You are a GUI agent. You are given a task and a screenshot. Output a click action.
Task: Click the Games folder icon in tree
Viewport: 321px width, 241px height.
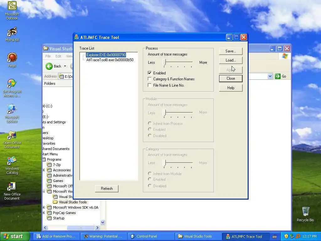pyautogui.click(x=49, y=180)
